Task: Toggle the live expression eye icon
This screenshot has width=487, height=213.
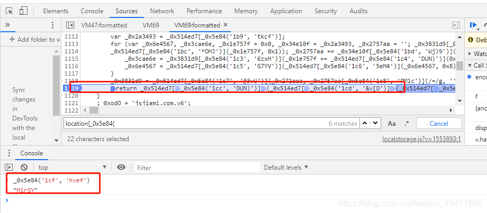Action: point(121,168)
